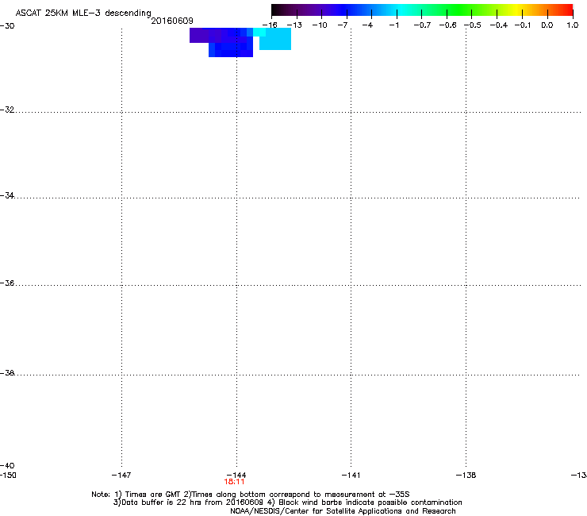Viewport: 587px width, 516px height.
Task: Click the color bar label -0.7
Action: (422, 25)
